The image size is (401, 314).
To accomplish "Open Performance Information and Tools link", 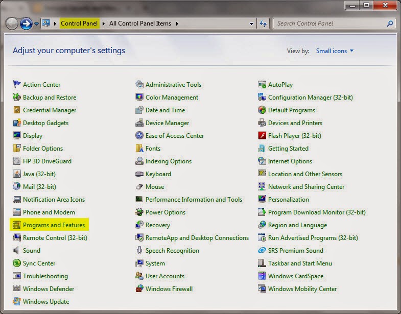I will click(194, 200).
